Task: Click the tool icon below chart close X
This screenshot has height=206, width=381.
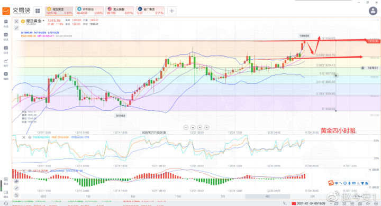Action: coord(16,28)
